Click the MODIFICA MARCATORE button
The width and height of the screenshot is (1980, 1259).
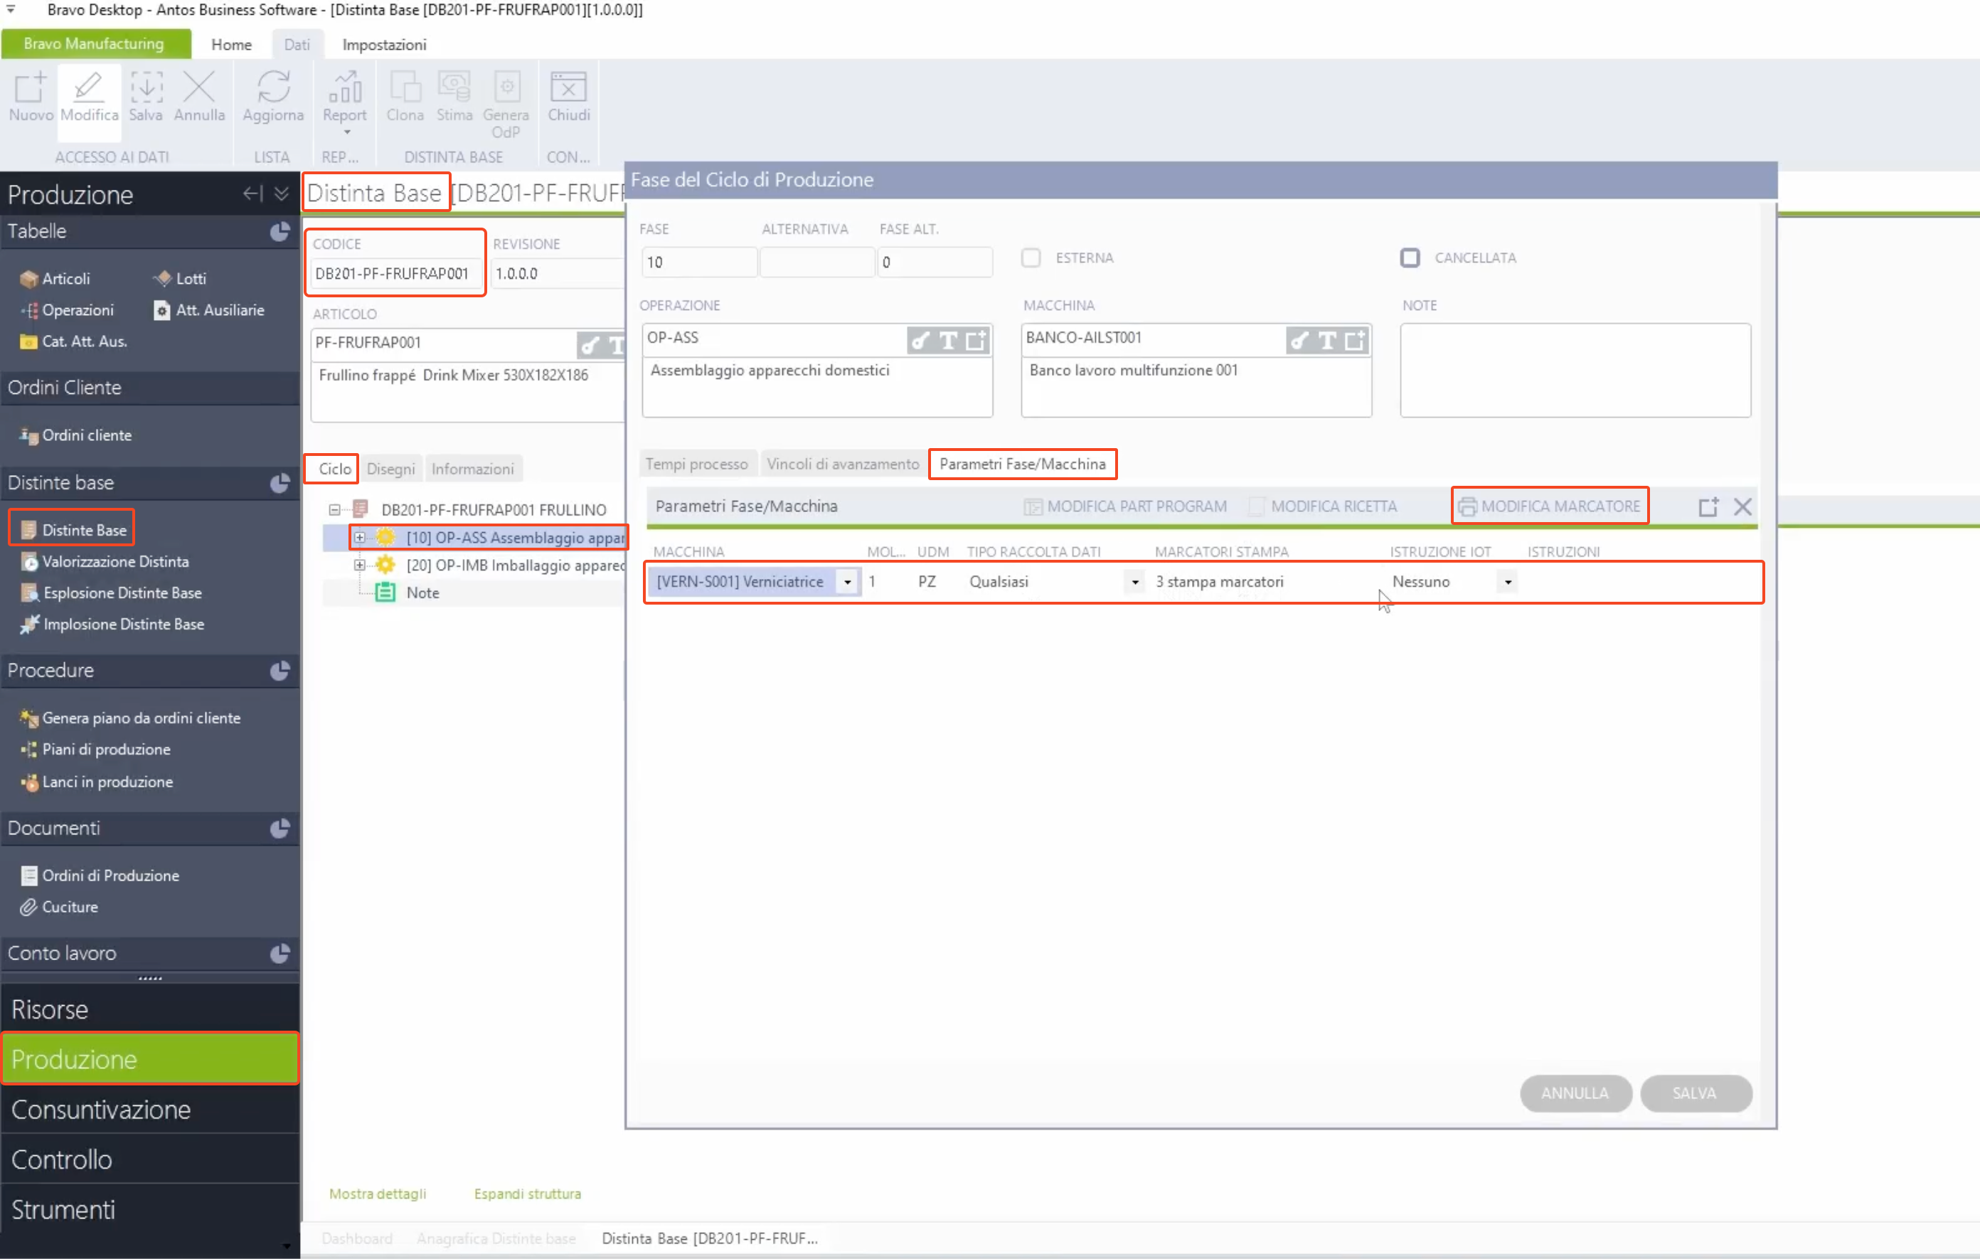point(1550,506)
